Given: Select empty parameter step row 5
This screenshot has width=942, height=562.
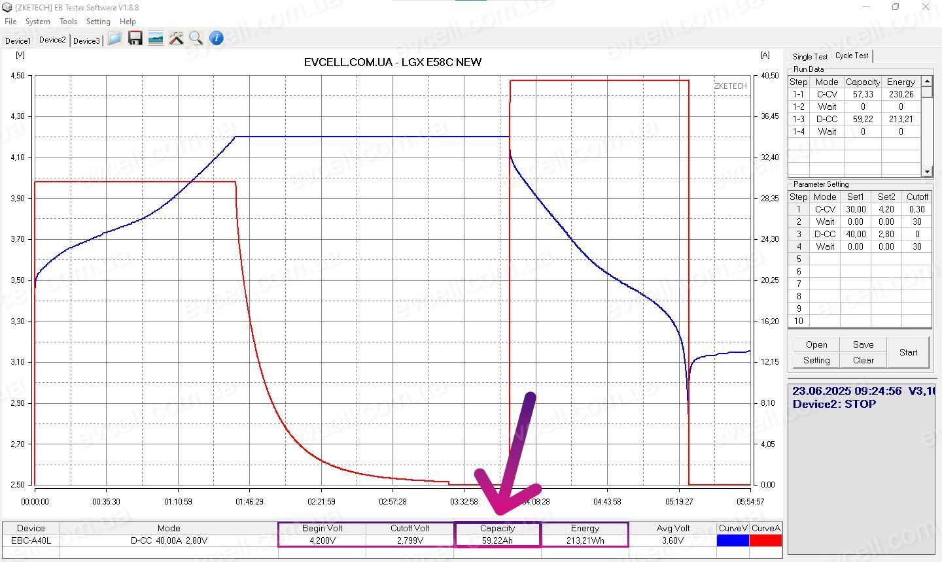Looking at the screenshot, I should pyautogui.click(x=860, y=259).
